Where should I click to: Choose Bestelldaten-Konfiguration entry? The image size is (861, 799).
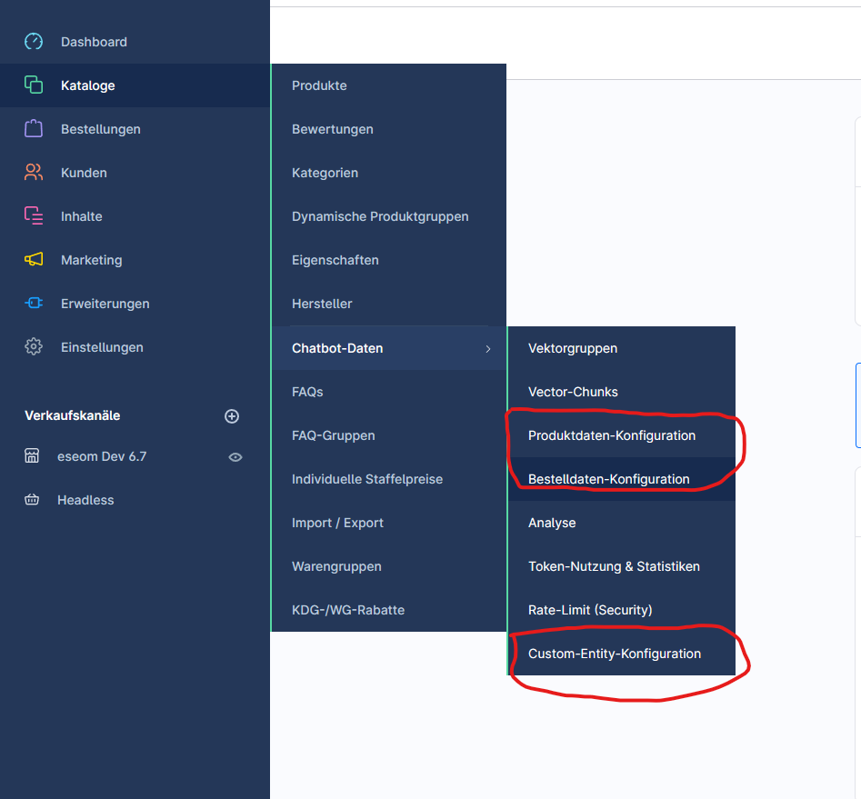pyautogui.click(x=608, y=479)
